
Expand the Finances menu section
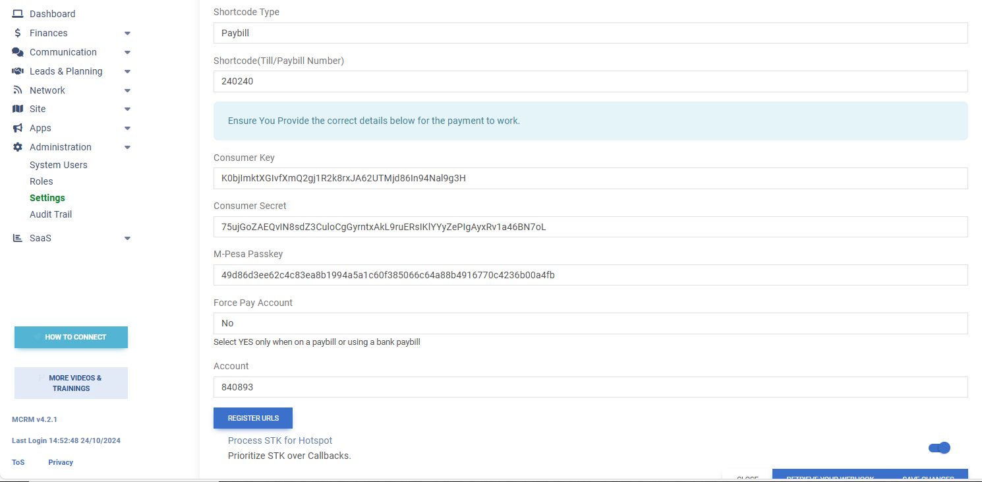127,32
